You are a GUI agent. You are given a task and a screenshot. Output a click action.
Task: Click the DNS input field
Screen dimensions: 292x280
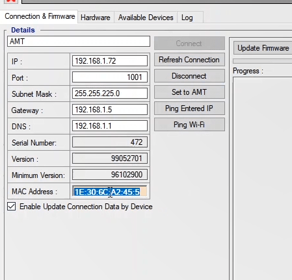pos(110,126)
